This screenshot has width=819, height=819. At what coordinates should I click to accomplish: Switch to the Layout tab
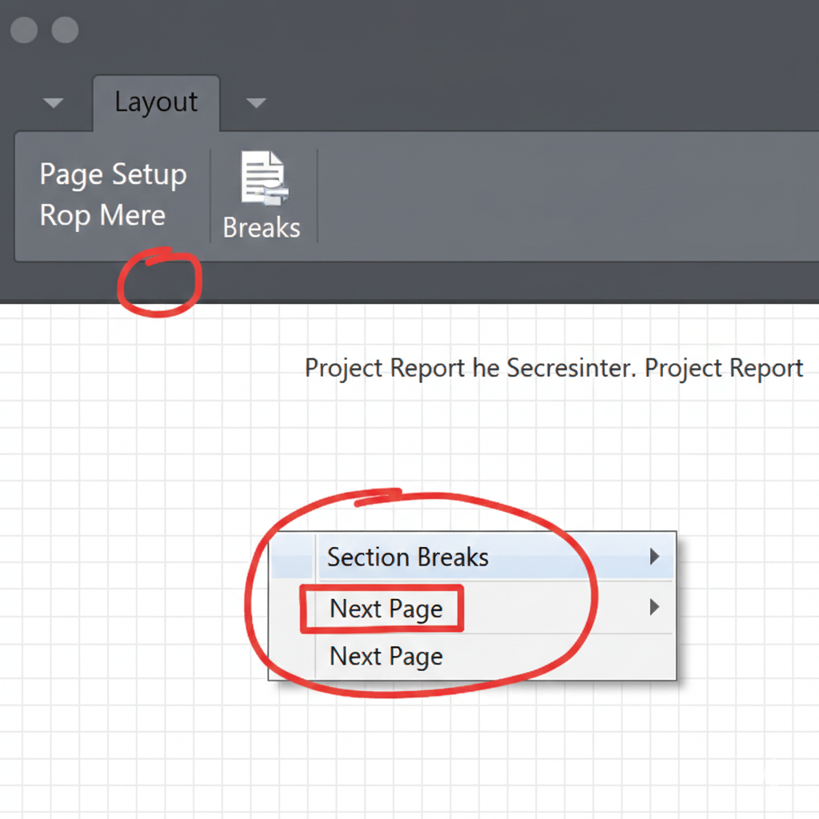(156, 102)
